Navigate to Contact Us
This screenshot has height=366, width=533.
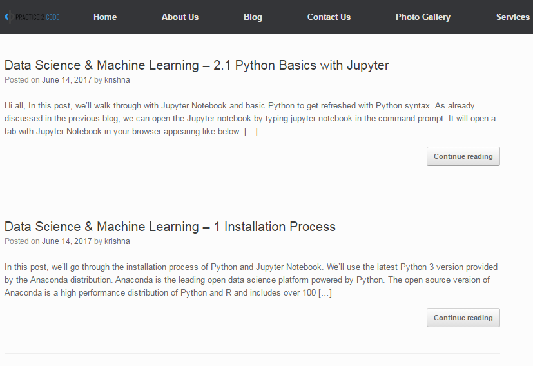pyautogui.click(x=329, y=17)
